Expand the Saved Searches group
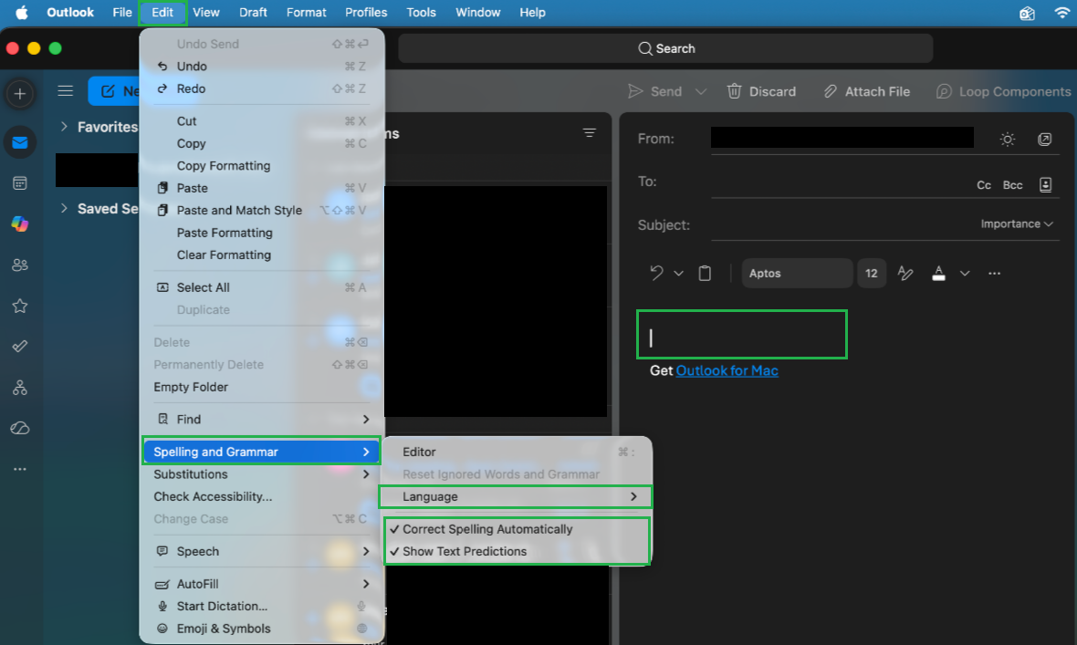Image resolution: width=1077 pixels, height=645 pixels. (x=64, y=208)
